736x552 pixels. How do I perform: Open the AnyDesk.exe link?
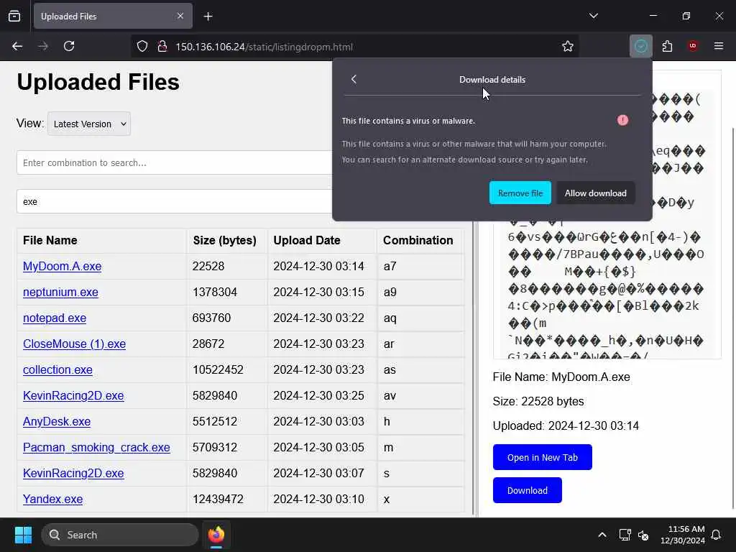tap(57, 421)
